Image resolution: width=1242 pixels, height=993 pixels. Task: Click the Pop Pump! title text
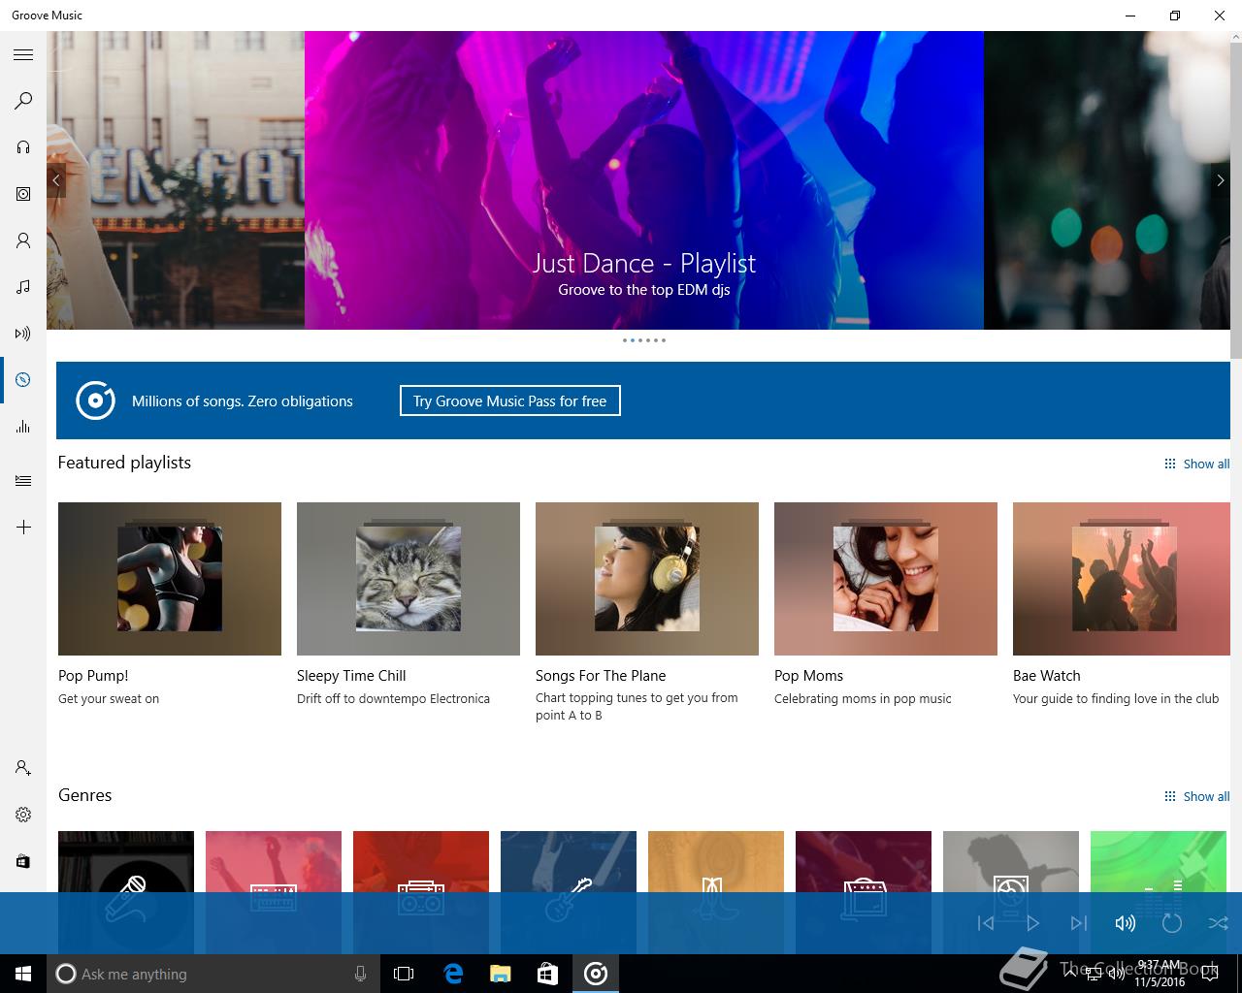[93, 676]
